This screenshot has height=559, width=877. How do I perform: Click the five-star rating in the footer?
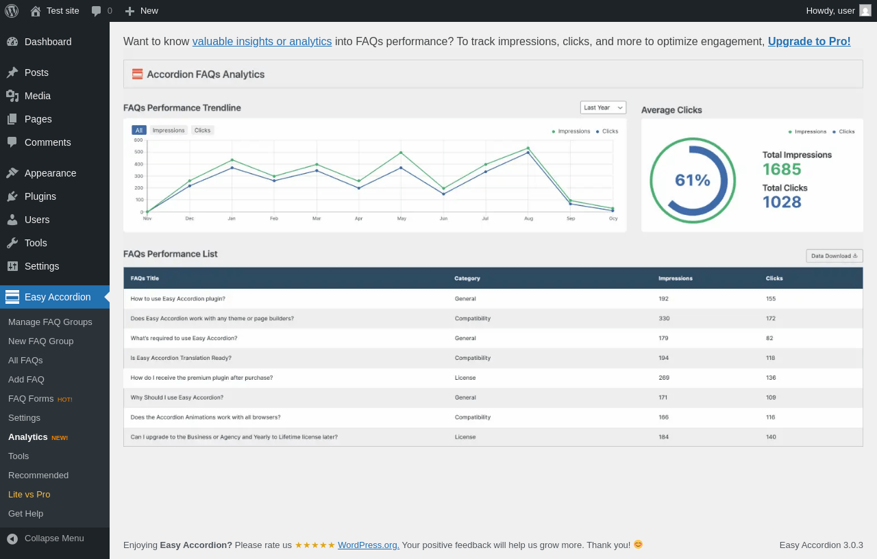click(x=315, y=545)
